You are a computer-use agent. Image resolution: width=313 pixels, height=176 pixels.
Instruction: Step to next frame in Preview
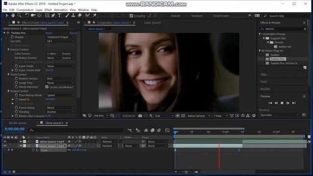tap(288, 103)
